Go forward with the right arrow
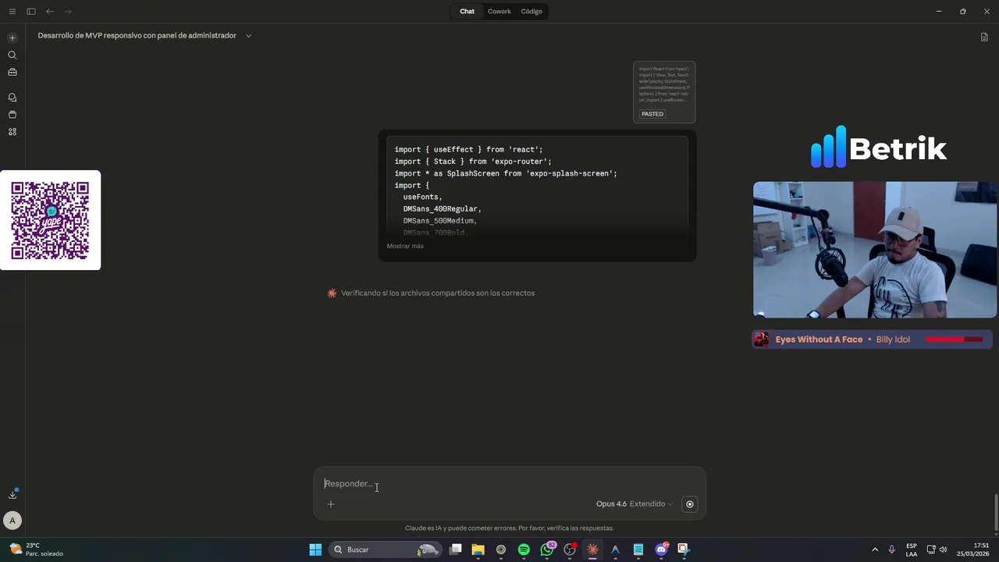The image size is (999, 562). pos(68,12)
